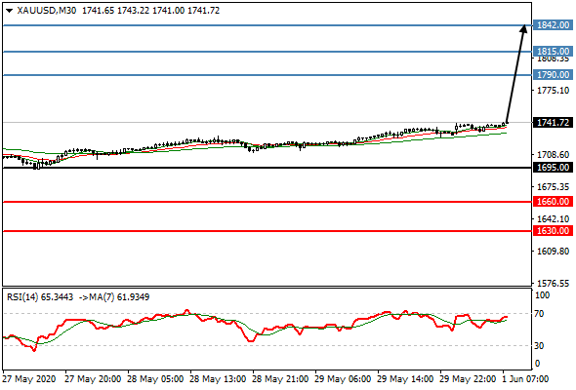Select the 1660.00 red level label
Image resolution: width=576 pixels, height=390 pixels.
[x=553, y=202]
